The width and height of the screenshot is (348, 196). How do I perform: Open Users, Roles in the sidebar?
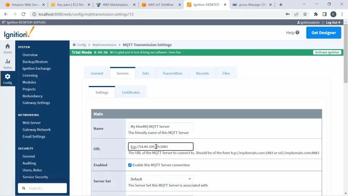pos(32,170)
